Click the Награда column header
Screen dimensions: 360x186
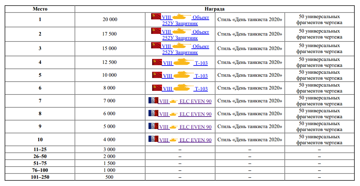214,9
